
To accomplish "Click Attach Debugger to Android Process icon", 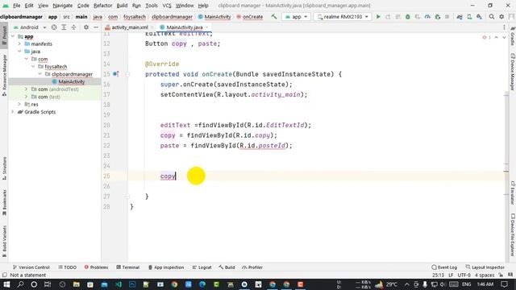I will [x=437, y=16].
